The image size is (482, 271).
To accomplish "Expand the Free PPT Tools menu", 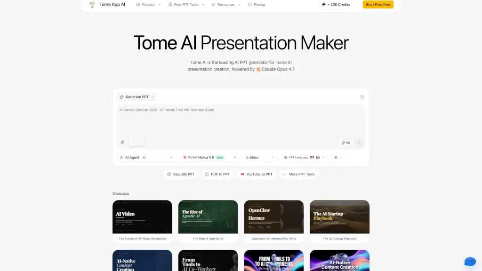I will (186, 5).
